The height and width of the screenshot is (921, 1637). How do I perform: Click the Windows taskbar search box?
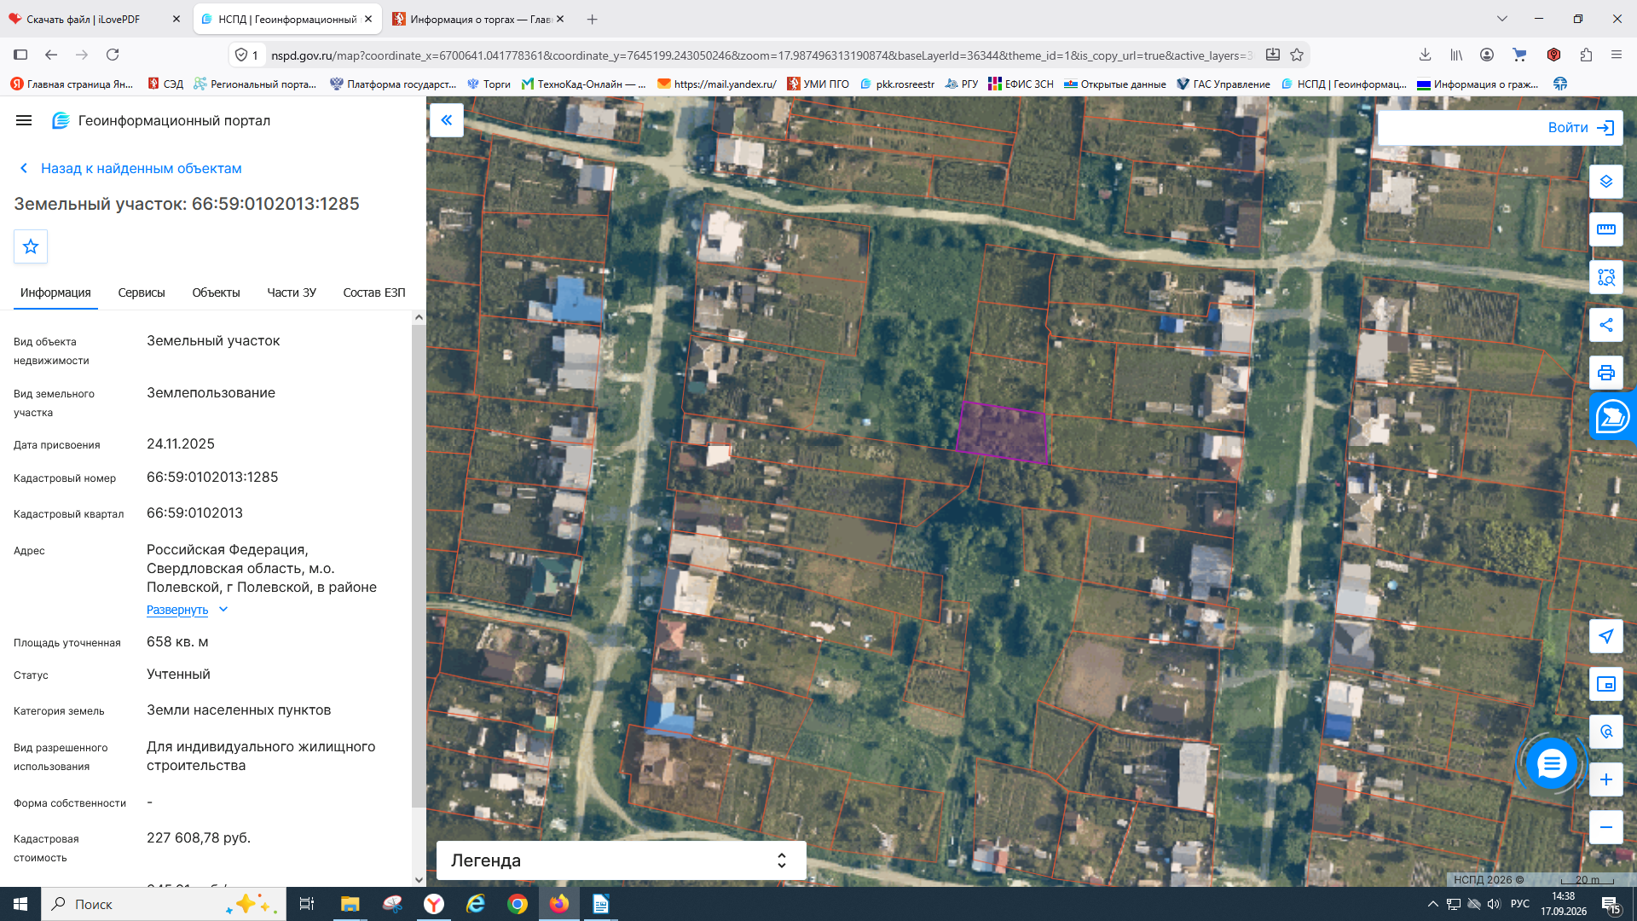tap(162, 904)
